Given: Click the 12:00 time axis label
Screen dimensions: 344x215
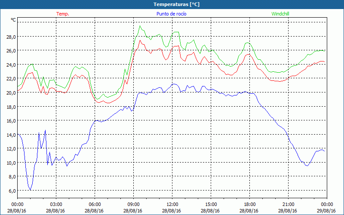Looking at the screenshot, I should (172, 205).
